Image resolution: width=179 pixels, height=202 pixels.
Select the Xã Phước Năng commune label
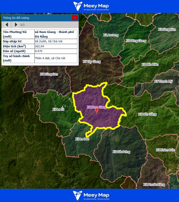tap(154, 184)
